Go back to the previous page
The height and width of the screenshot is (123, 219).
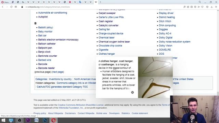[2, 7]
